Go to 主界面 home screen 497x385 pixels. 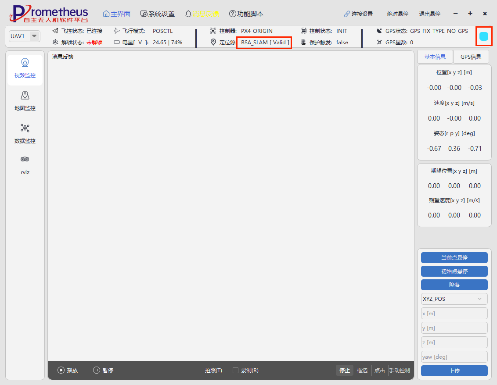pyautogui.click(x=117, y=14)
